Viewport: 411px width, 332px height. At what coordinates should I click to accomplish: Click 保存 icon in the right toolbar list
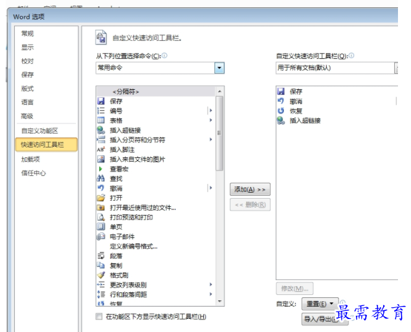click(281, 92)
